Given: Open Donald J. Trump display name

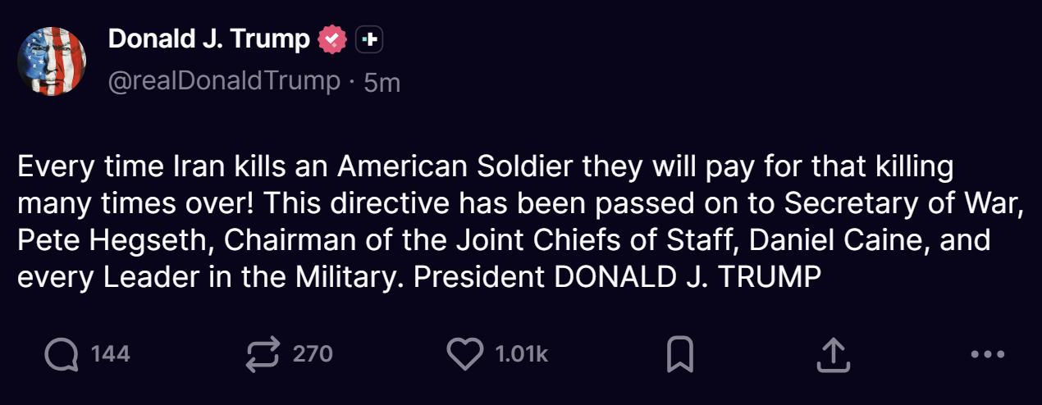Looking at the screenshot, I should coord(209,39).
